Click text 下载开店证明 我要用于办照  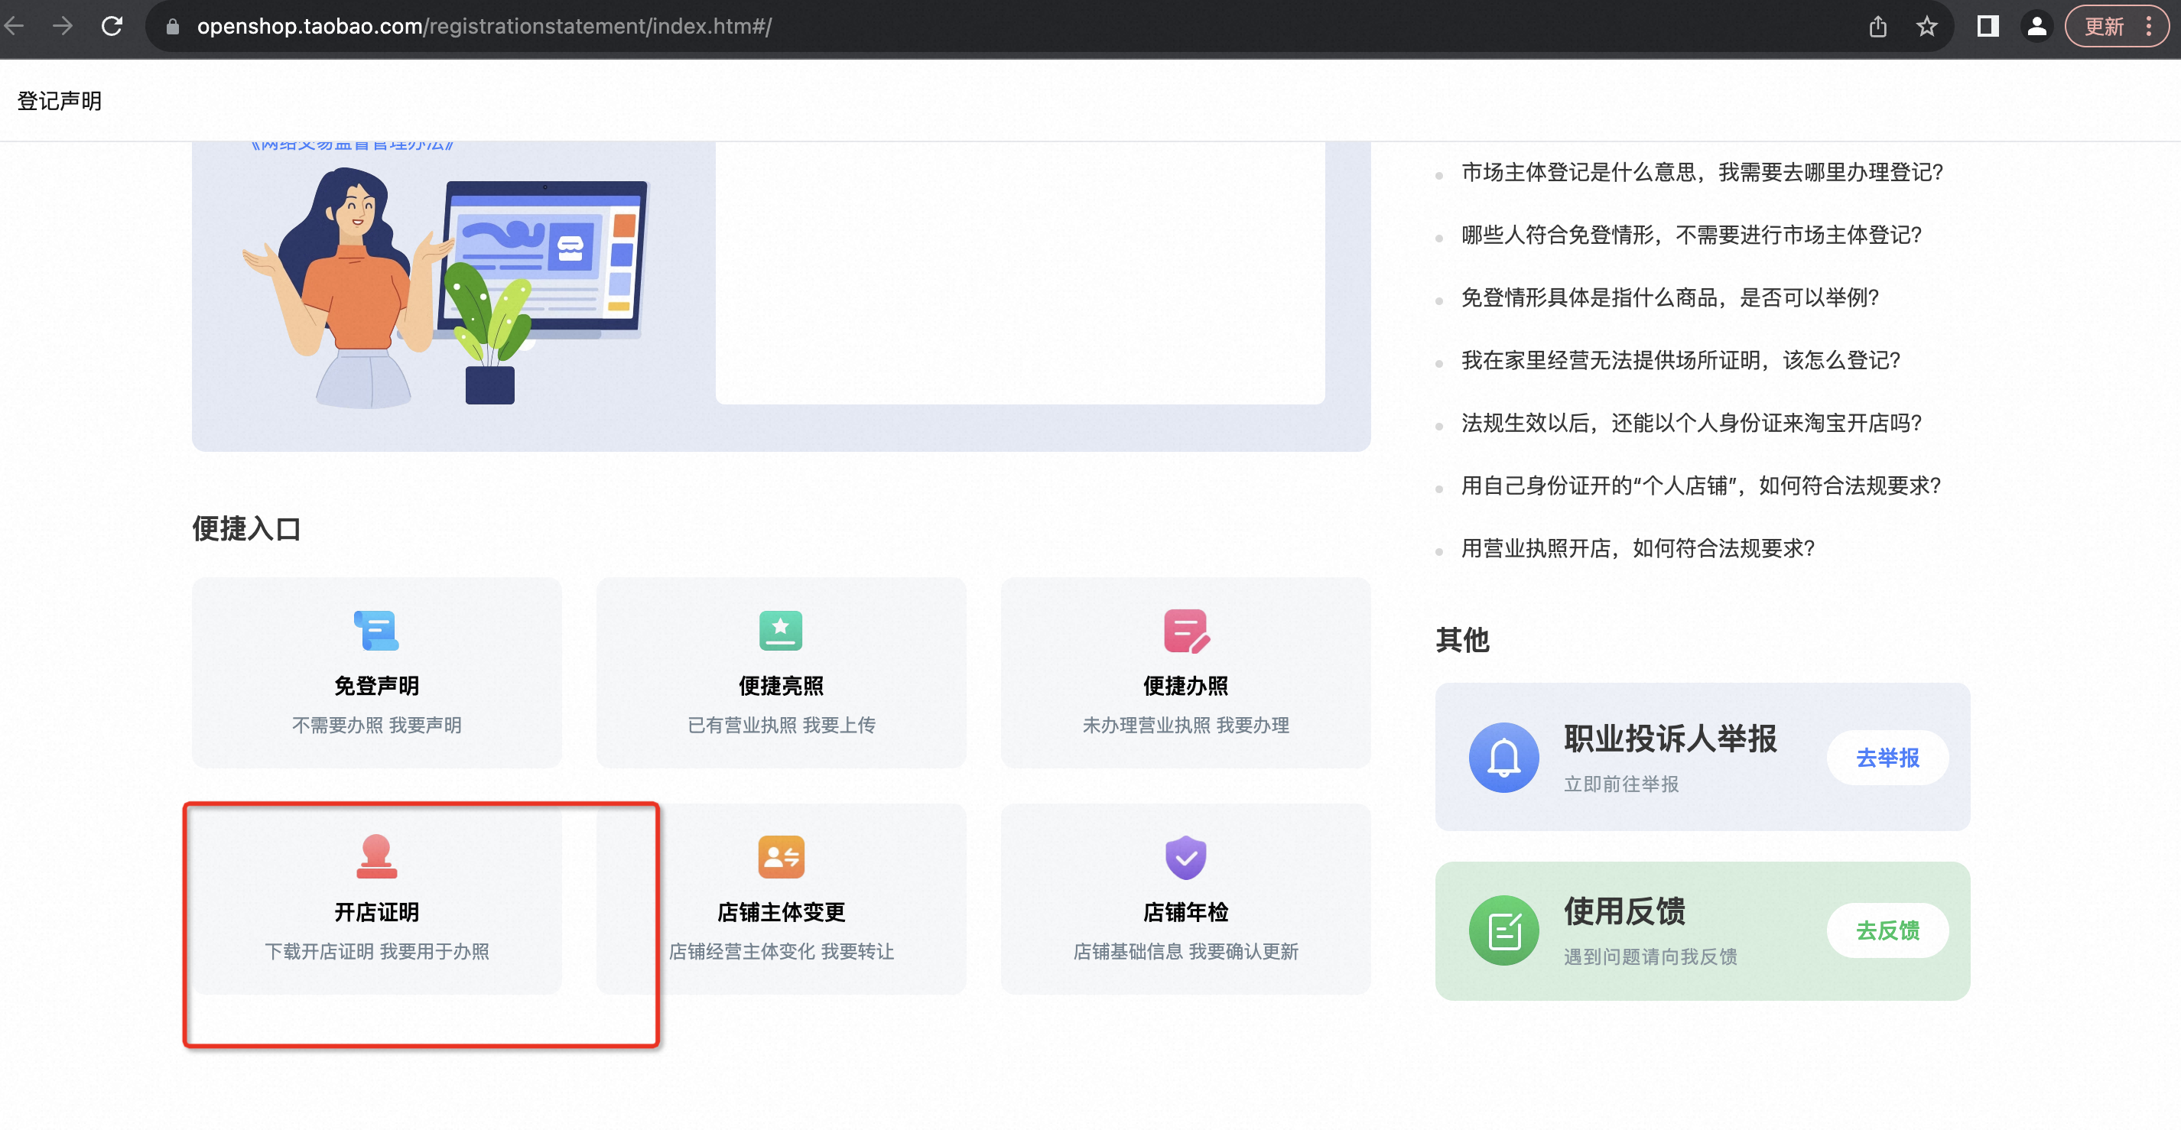coord(377,951)
